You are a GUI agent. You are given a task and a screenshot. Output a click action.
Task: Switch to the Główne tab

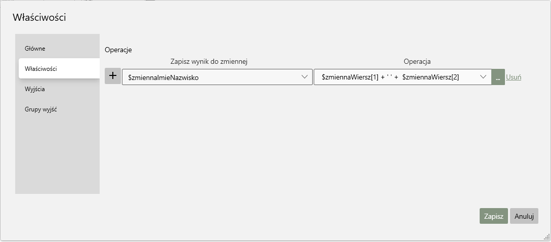click(x=35, y=49)
